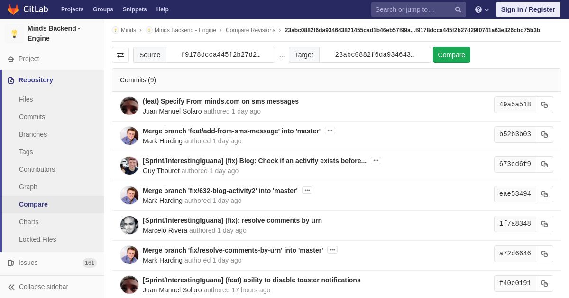Open the Minds breadcrumb link

point(128,30)
